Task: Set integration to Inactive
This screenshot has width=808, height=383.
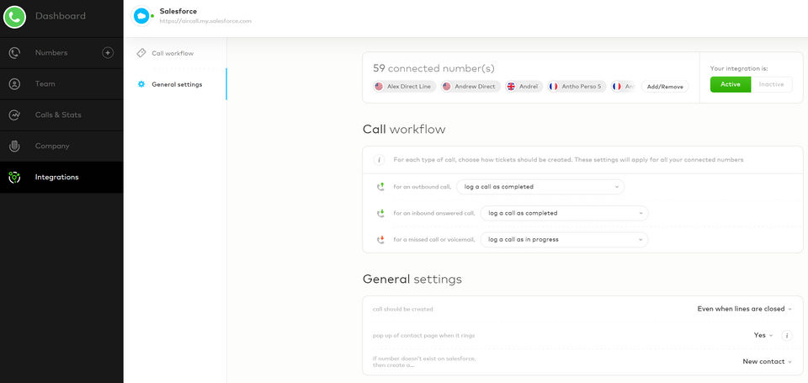Action: point(772,84)
